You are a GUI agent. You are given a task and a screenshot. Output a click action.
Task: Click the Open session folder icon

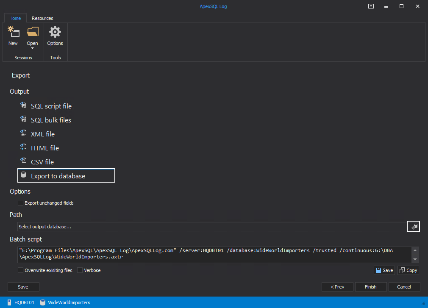[33, 32]
